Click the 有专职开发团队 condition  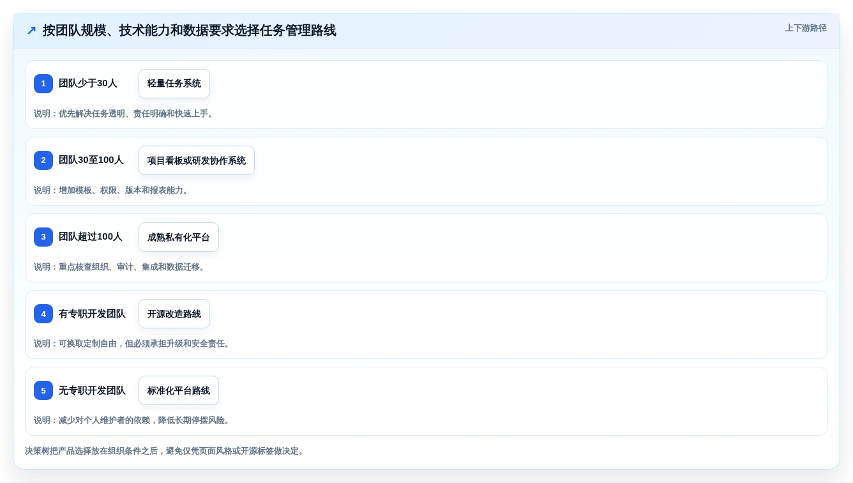[x=92, y=314]
